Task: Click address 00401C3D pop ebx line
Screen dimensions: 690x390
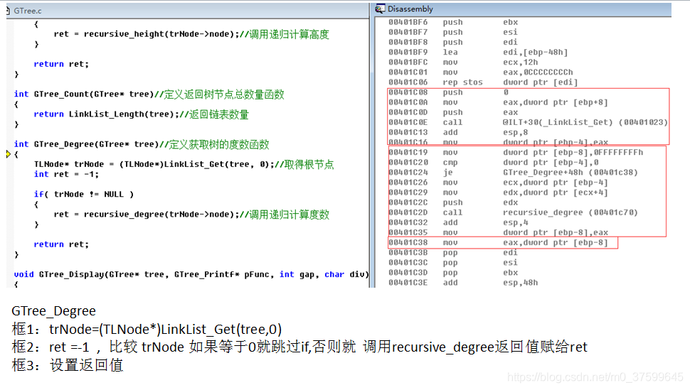Action: 453,273
